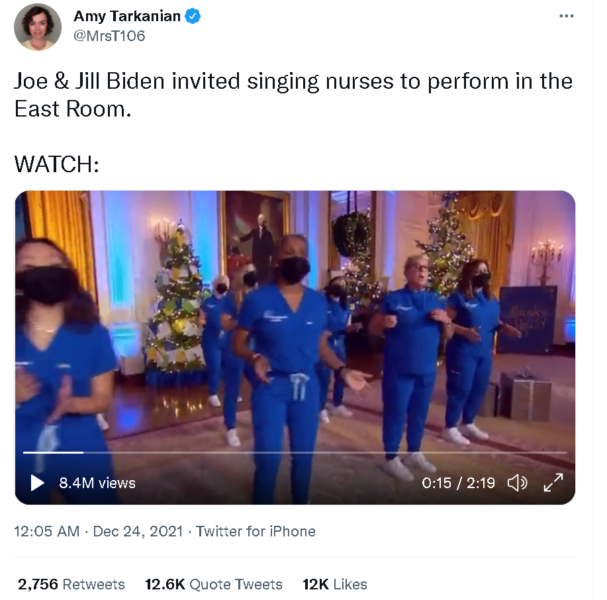Seek within the video progress bar
The height and width of the screenshot is (600, 607).
(x=295, y=452)
